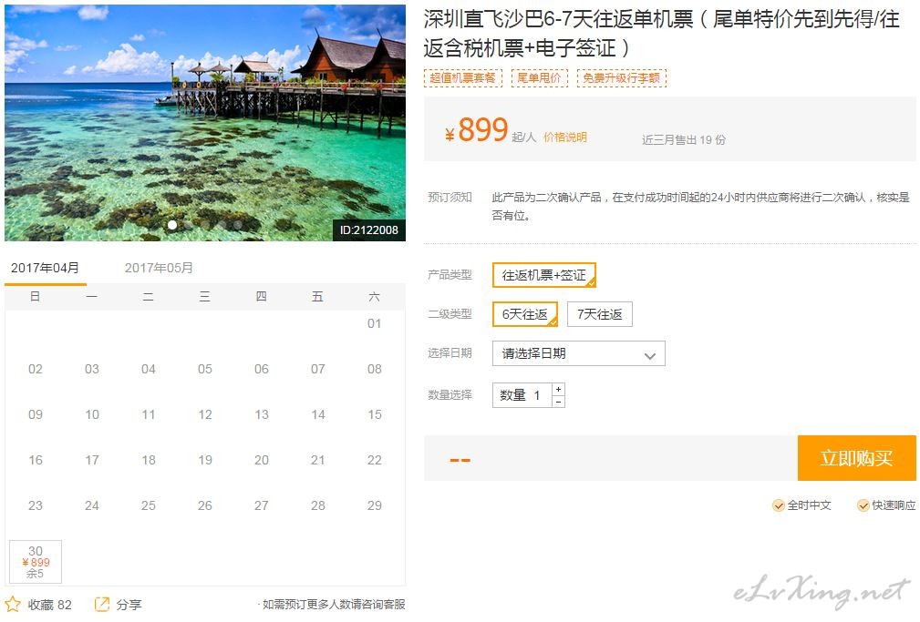Viewport: 920px width, 622px height.
Task: Click the 近三月售出 19 份 sales text
Action: [x=684, y=139]
